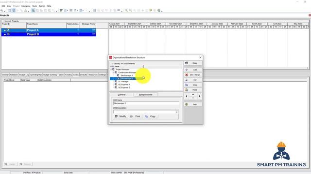Click the globe icon on toolbar
The image size is (311, 174).
click(x=159, y=10)
